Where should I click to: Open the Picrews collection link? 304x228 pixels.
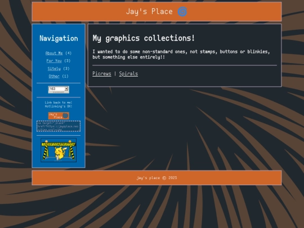[102, 74]
